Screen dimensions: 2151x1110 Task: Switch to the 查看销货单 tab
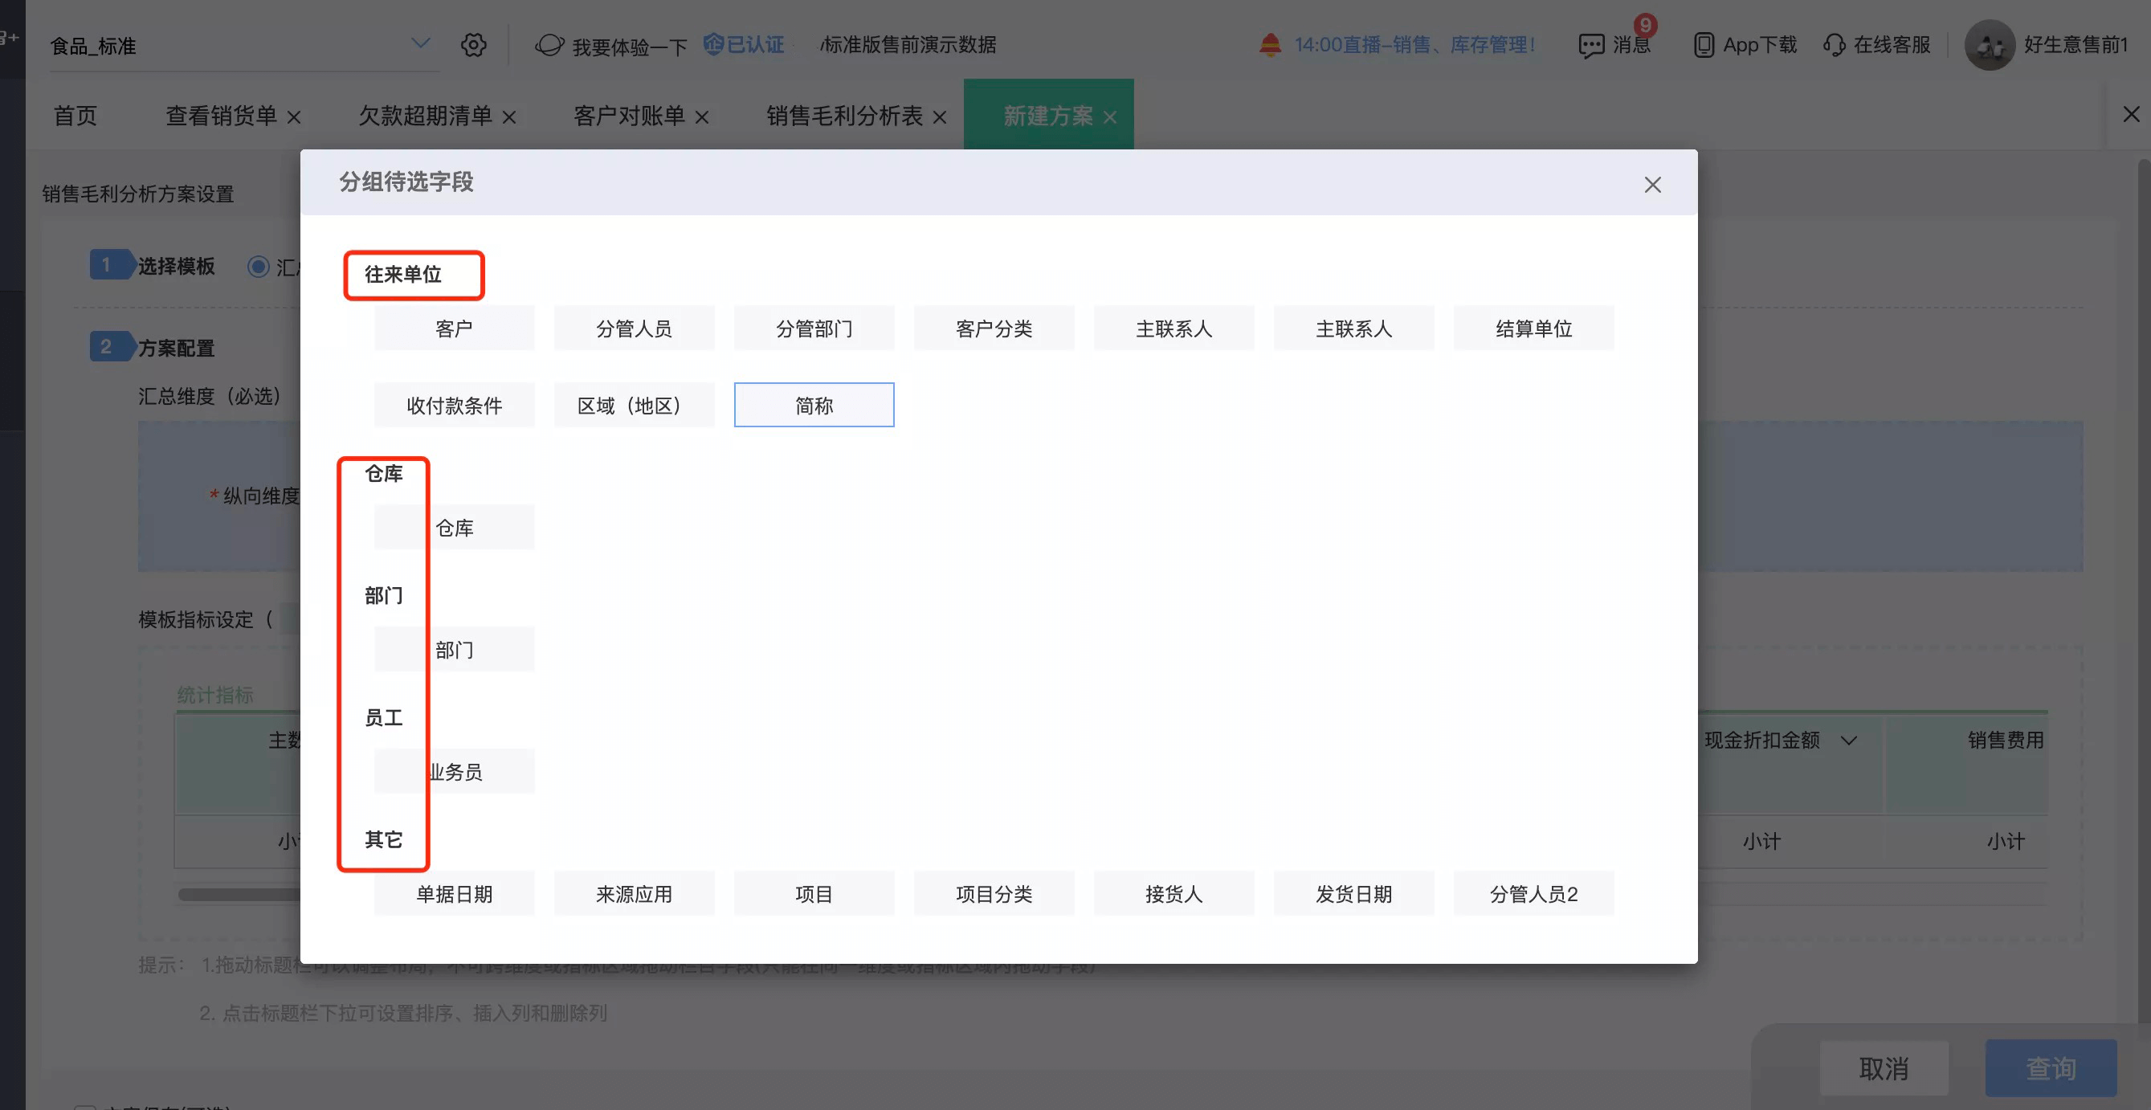221,116
